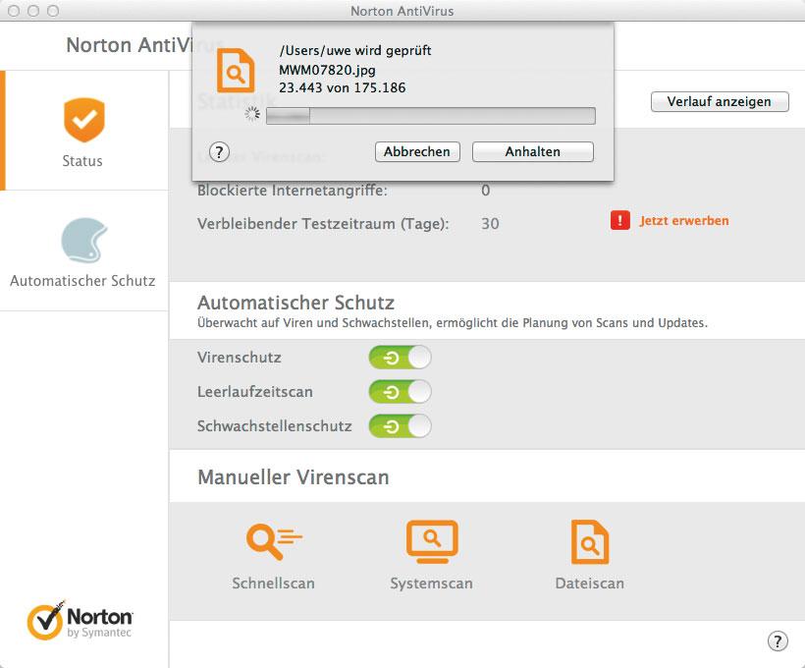Click the remaining days value 30
This screenshot has width=805, height=668.
pos(490,224)
